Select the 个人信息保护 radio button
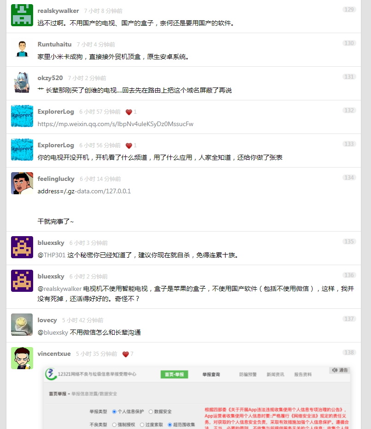The image size is (371, 429). (114, 412)
